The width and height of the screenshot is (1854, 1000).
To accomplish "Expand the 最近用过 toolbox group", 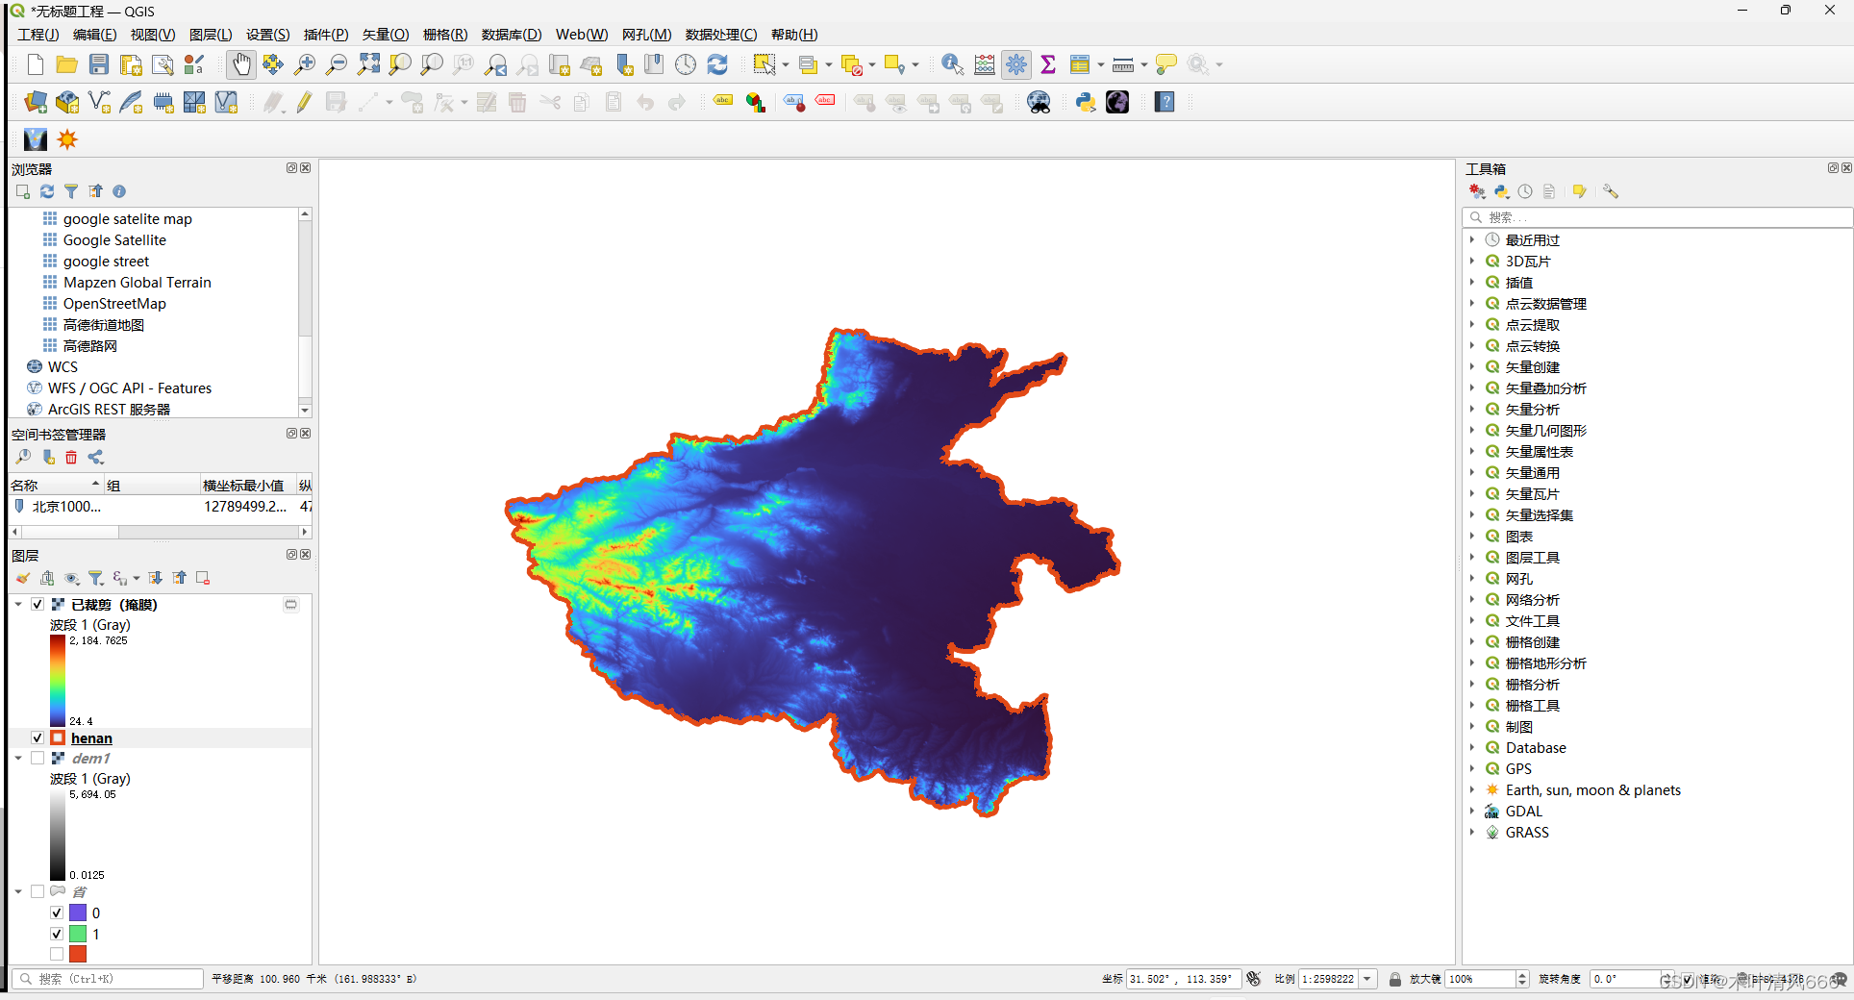I will (x=1471, y=239).
